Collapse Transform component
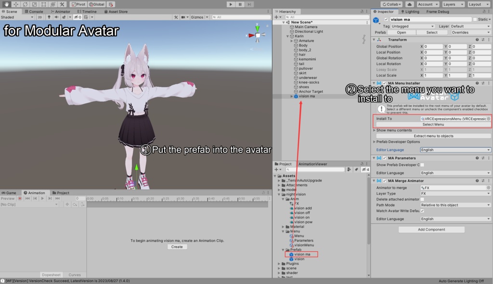Image resolution: width=493 pixels, height=284 pixels. coord(374,39)
